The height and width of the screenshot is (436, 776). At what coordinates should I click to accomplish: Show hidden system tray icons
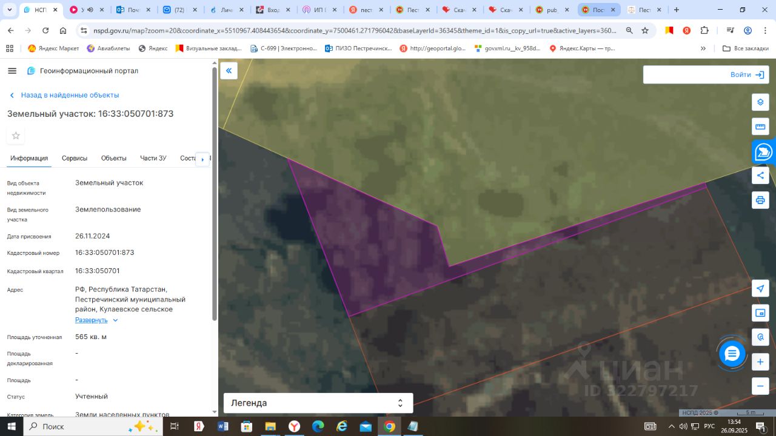(x=671, y=426)
